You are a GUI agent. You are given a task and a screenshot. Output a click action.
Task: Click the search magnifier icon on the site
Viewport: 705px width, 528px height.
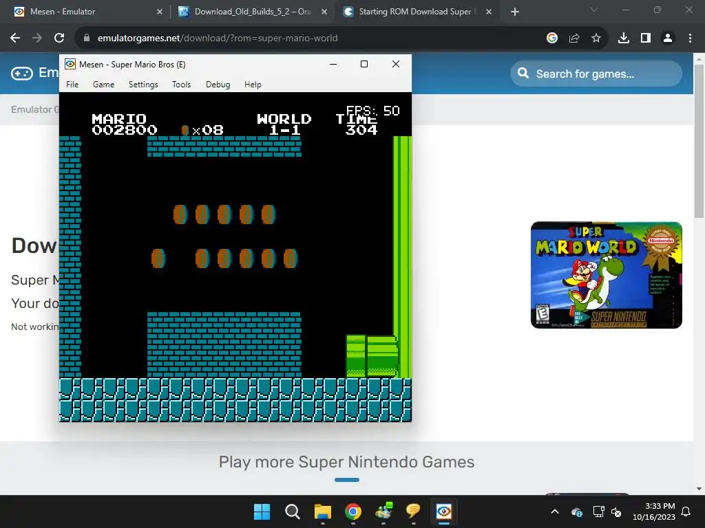pyautogui.click(x=523, y=73)
